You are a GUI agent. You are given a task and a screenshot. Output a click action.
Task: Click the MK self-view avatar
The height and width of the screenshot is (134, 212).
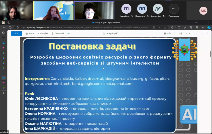pos(203,11)
